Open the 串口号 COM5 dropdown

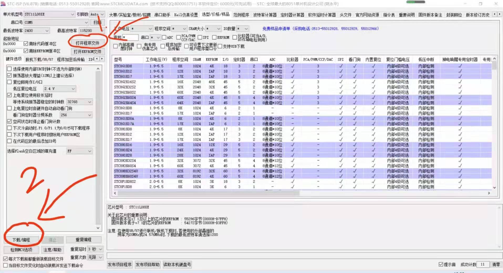56,22
